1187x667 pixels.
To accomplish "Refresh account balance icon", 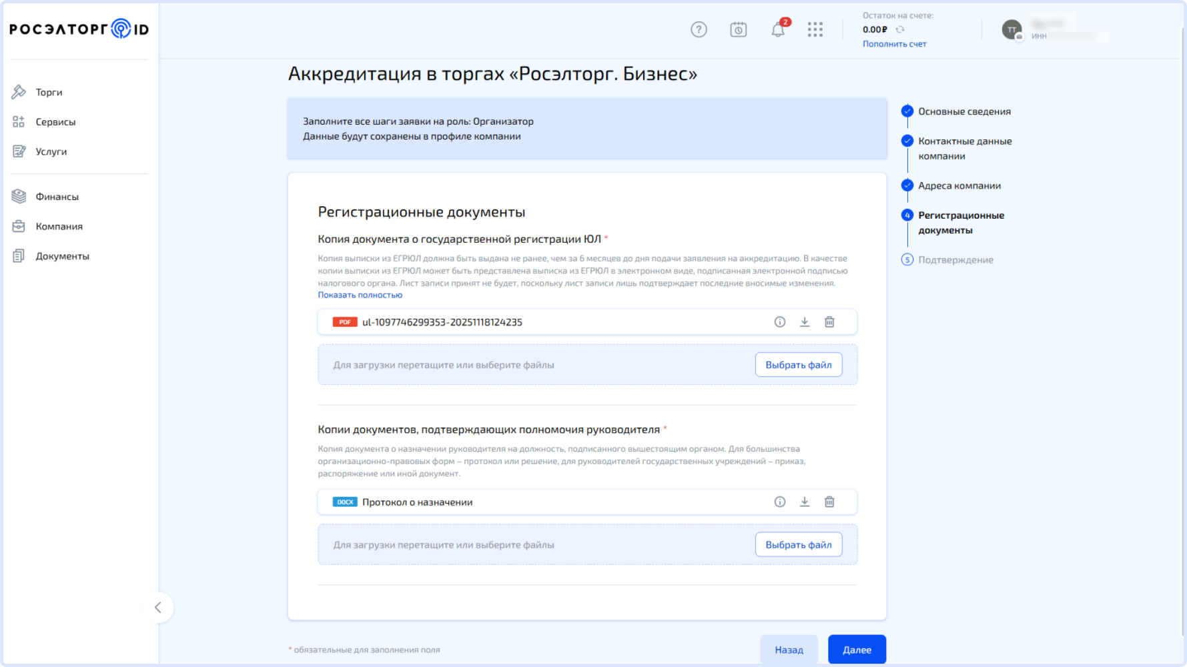I will tap(900, 29).
